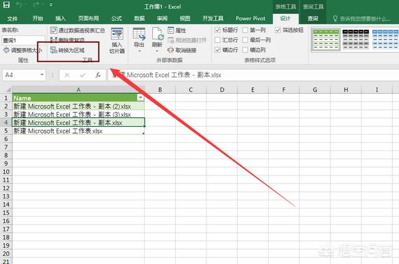
Task: Select cell with 副本 (2).xlsx
Action: [79, 106]
